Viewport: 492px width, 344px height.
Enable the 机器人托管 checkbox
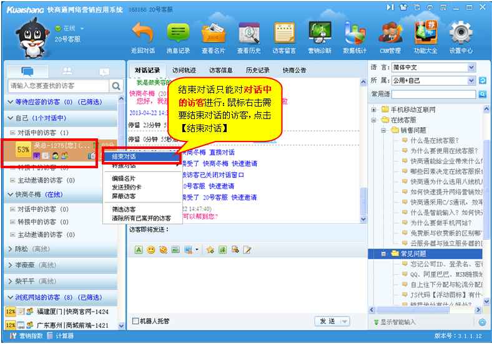[x=135, y=322]
